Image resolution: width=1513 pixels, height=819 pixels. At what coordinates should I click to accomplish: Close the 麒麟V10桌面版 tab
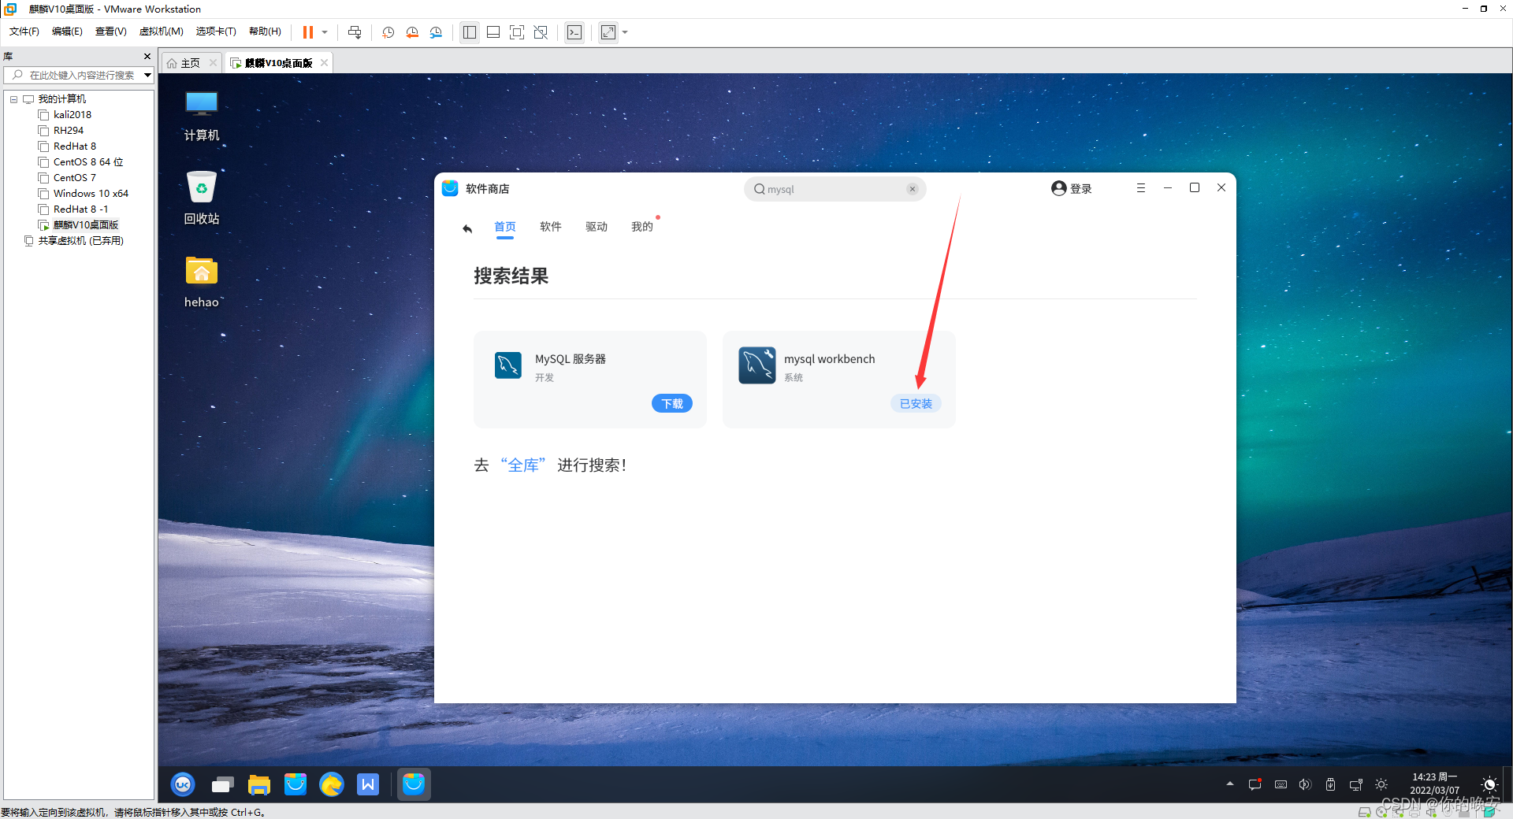click(324, 63)
